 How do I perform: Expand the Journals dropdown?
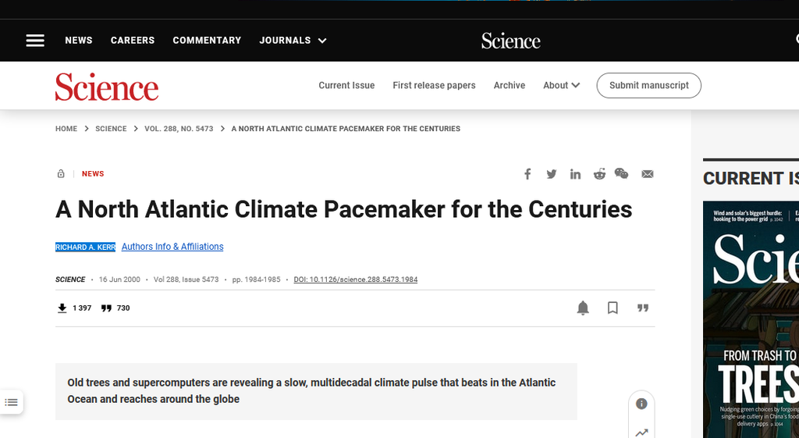293,41
